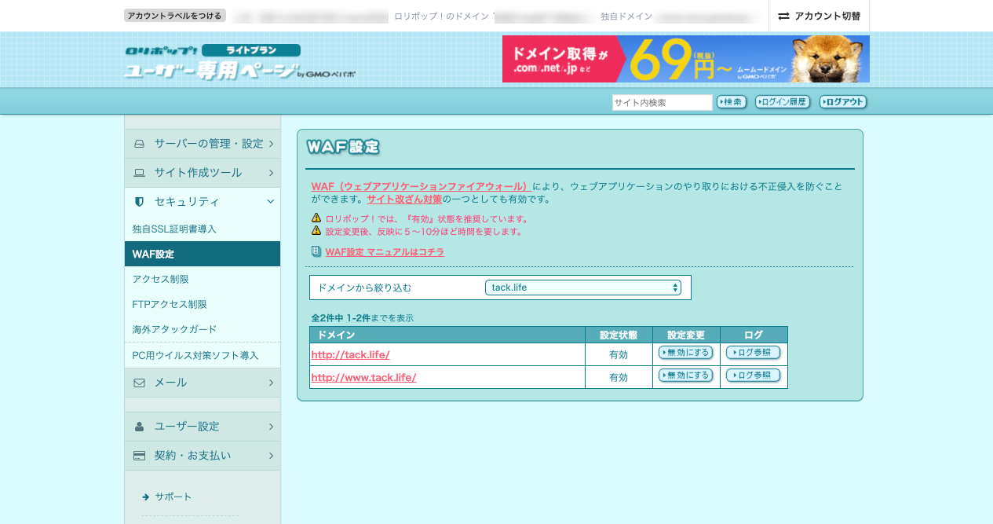Image resolution: width=993 pixels, height=524 pixels.
Task: Open the WAF設定 マニュアルはコチラ link
Action: click(x=385, y=252)
